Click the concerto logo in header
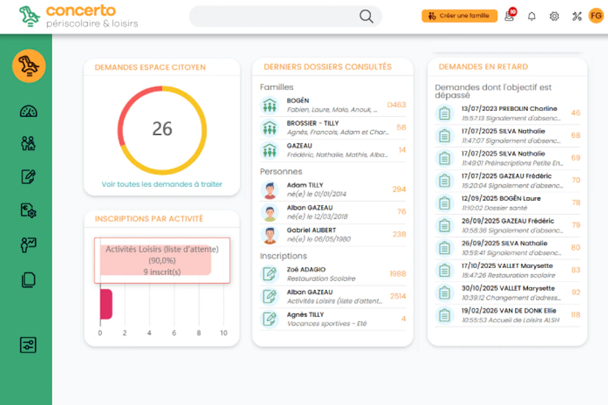This screenshot has height=405, width=608. 79,16
